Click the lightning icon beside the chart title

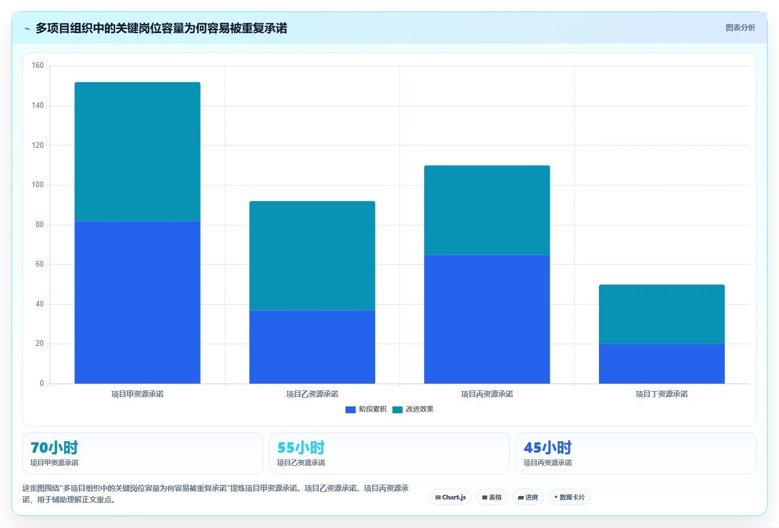click(x=27, y=29)
